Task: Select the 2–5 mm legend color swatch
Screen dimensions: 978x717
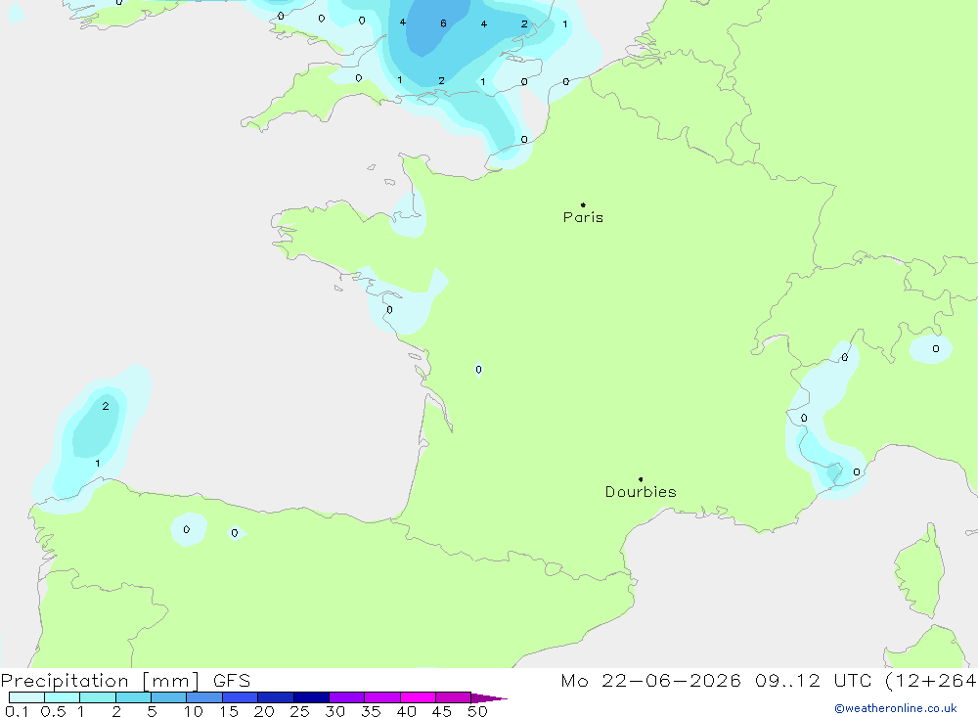Action: [x=133, y=697]
